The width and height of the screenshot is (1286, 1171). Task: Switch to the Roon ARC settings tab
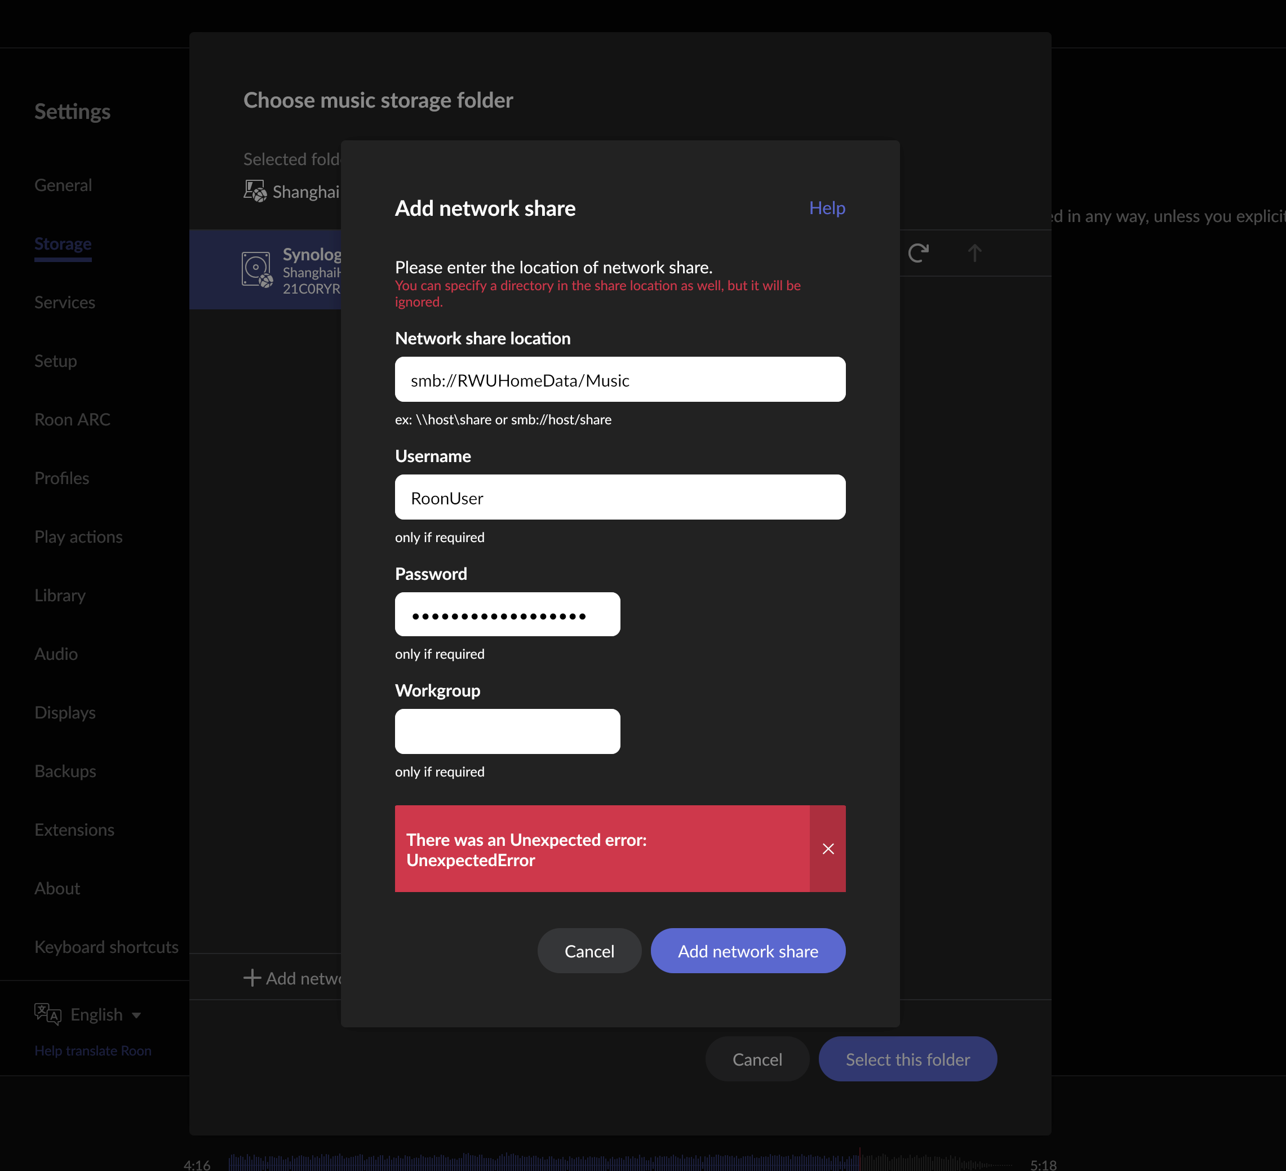[72, 420]
